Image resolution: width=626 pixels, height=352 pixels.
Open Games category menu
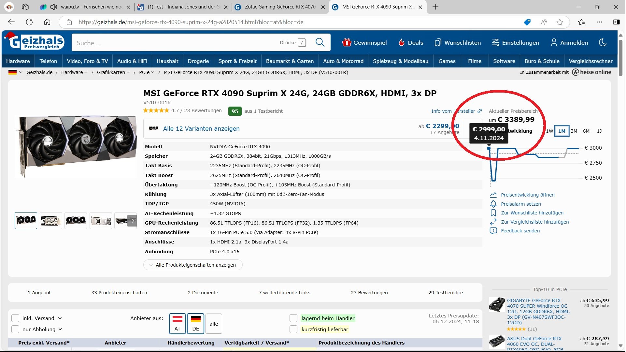[x=447, y=61]
